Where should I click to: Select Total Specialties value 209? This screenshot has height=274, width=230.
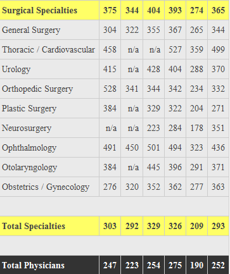196,226
